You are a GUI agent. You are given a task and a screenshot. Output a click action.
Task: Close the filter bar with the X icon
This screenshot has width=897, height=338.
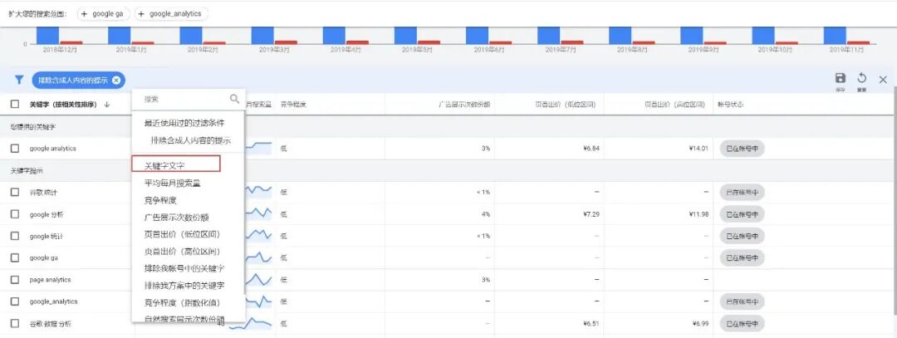pyautogui.click(x=883, y=80)
